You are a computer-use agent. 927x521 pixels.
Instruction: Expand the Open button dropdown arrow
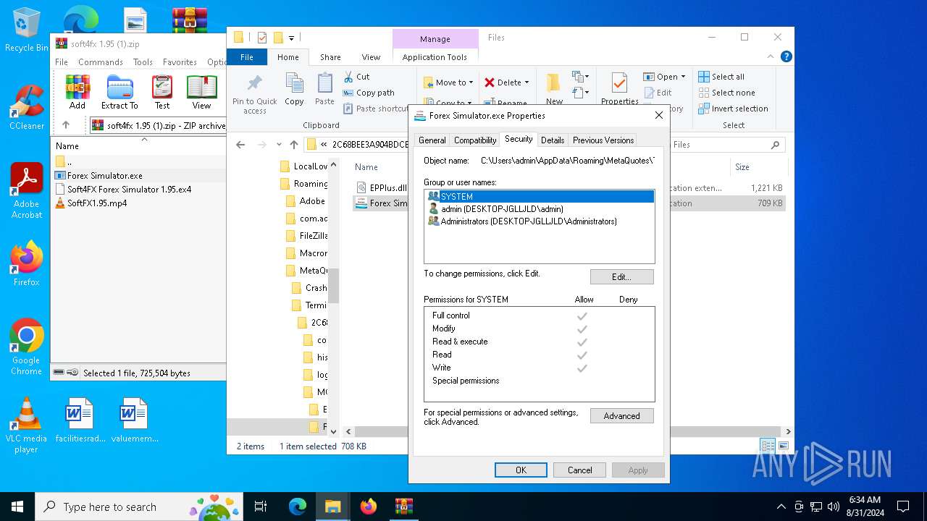(x=683, y=77)
